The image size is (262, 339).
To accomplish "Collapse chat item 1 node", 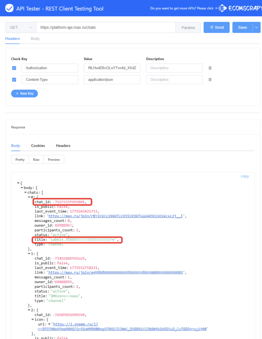I will 29,254.
